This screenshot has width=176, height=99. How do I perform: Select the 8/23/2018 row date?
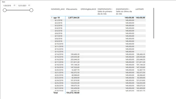(x=59, y=78)
